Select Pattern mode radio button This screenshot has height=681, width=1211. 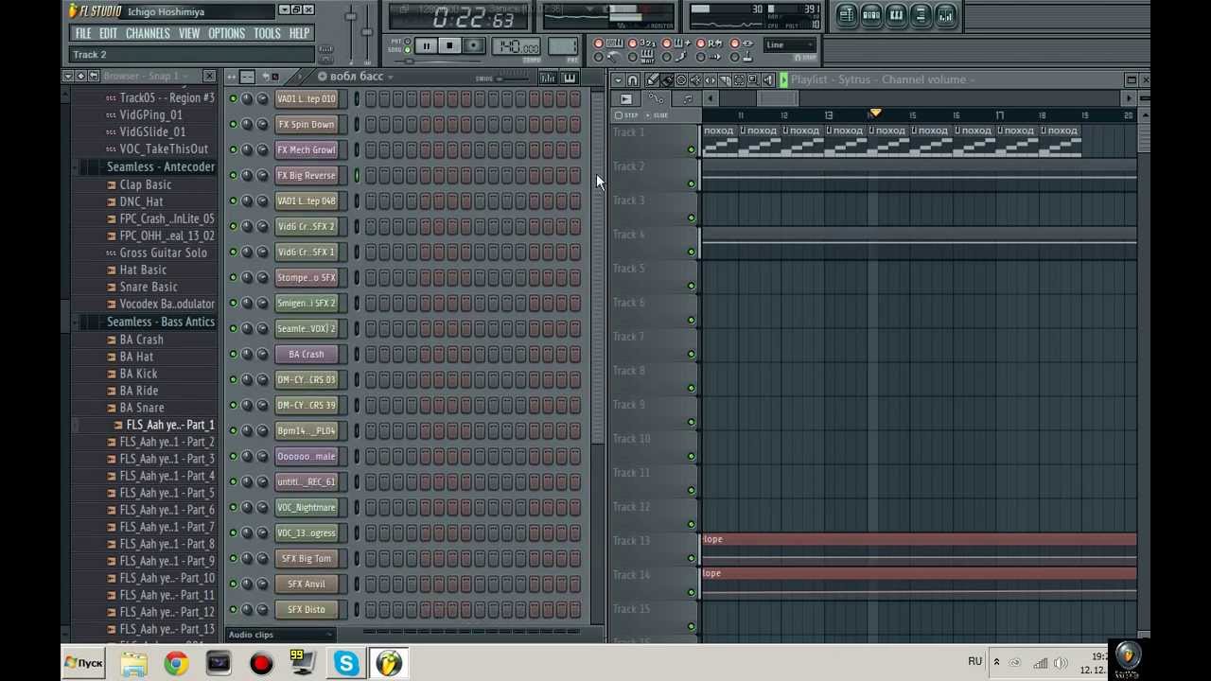point(408,41)
